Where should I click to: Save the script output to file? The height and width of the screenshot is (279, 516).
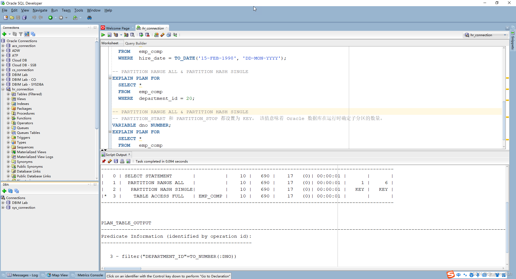116,161
